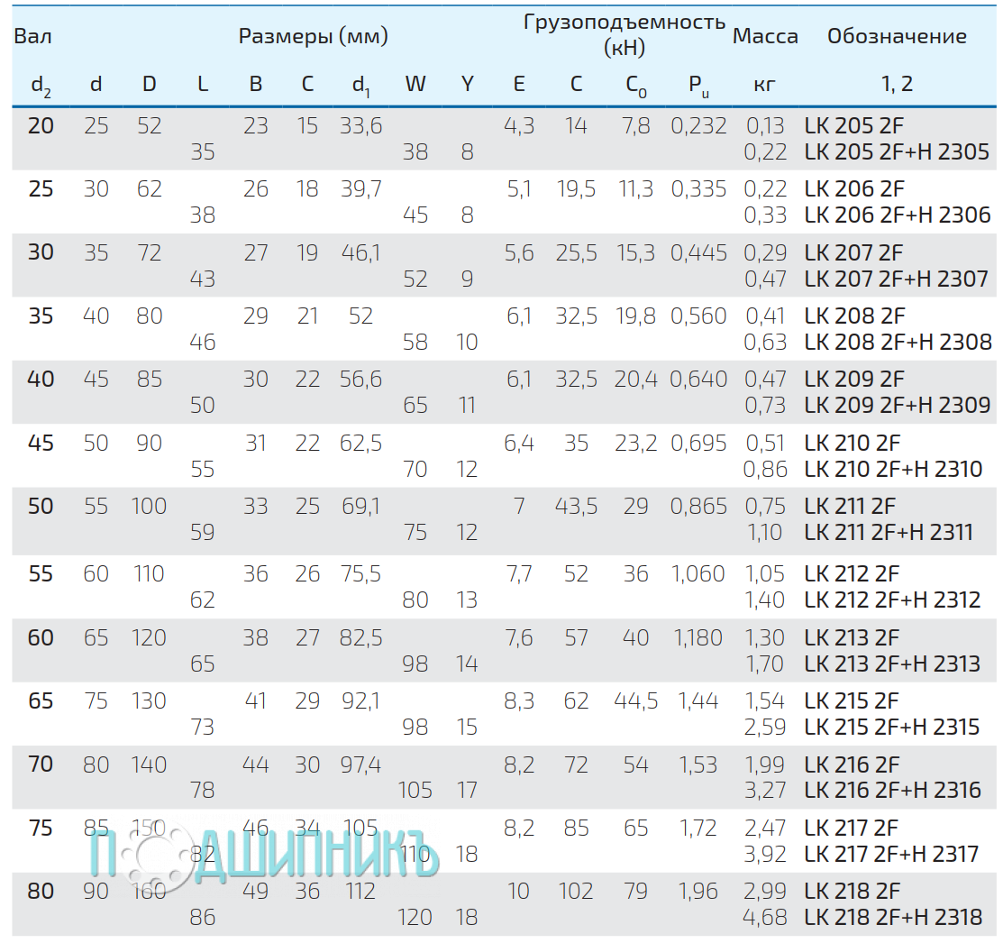
Task: Click the designation LK 205 2F
Action: 854,125
